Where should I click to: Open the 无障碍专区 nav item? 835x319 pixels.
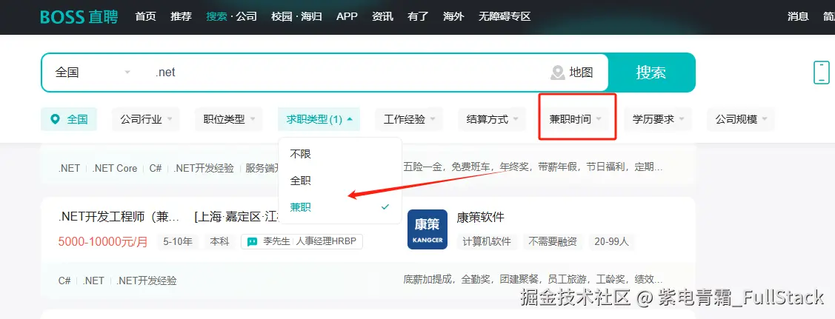click(x=505, y=16)
